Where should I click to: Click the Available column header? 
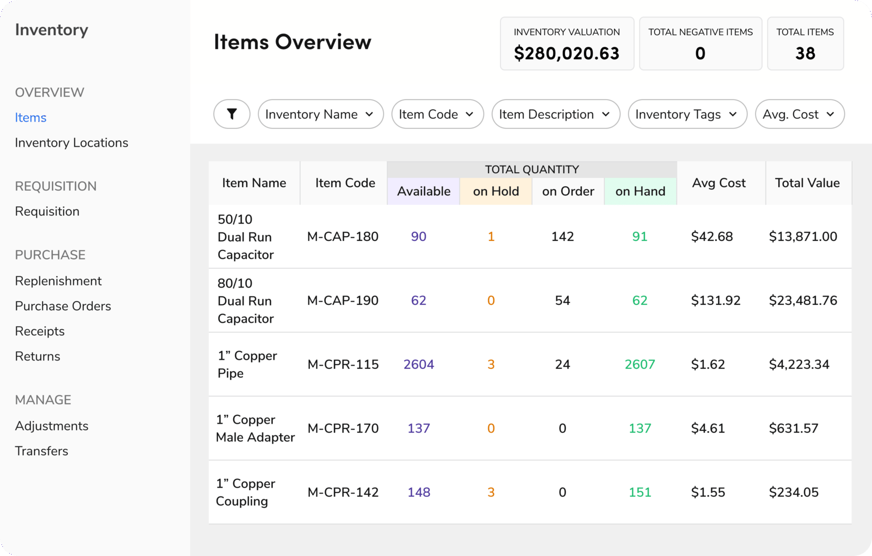423,192
